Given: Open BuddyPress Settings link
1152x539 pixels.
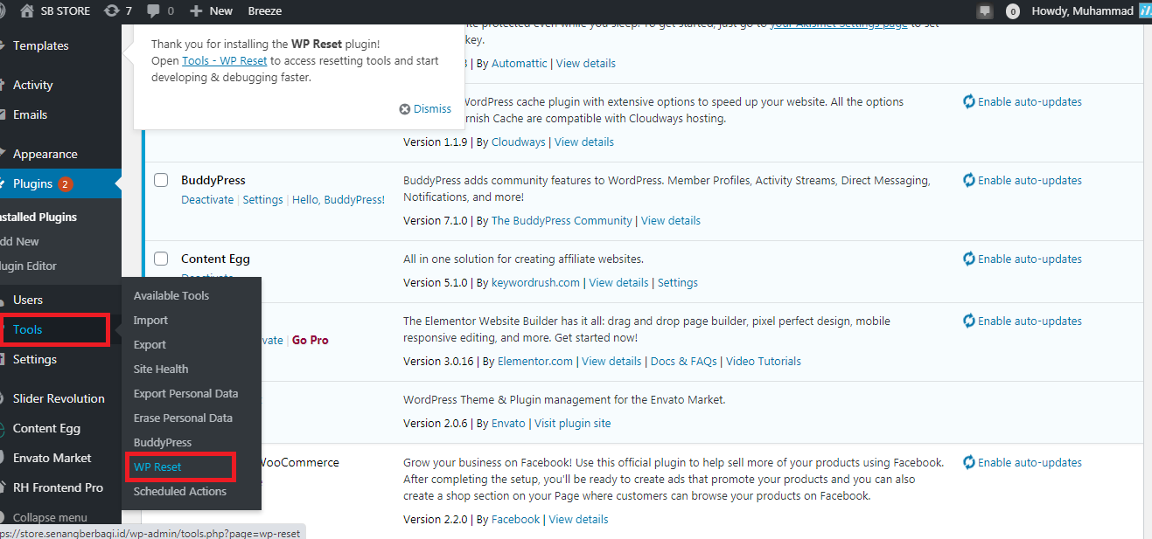Looking at the screenshot, I should (263, 199).
